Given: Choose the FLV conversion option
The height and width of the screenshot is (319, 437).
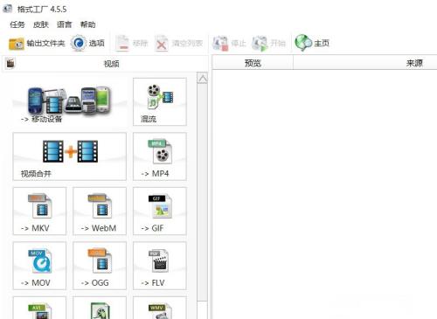Looking at the screenshot, I should coord(160,266).
